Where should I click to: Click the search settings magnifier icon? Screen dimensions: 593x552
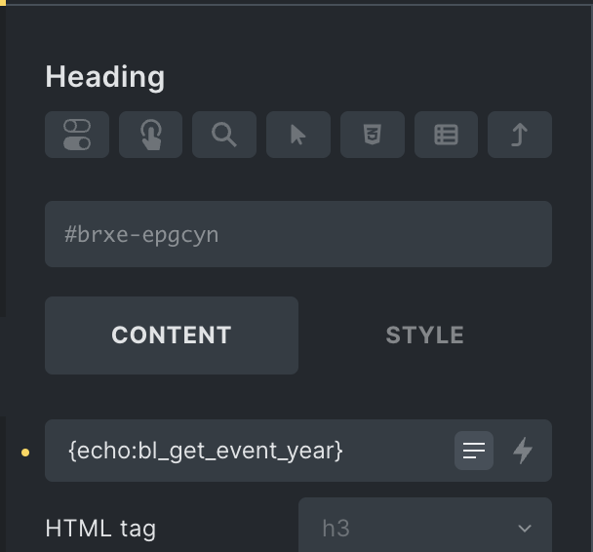click(x=224, y=135)
